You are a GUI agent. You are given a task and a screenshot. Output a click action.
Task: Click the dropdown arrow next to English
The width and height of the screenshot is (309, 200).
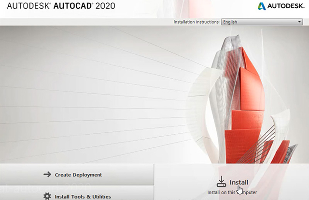299,22
